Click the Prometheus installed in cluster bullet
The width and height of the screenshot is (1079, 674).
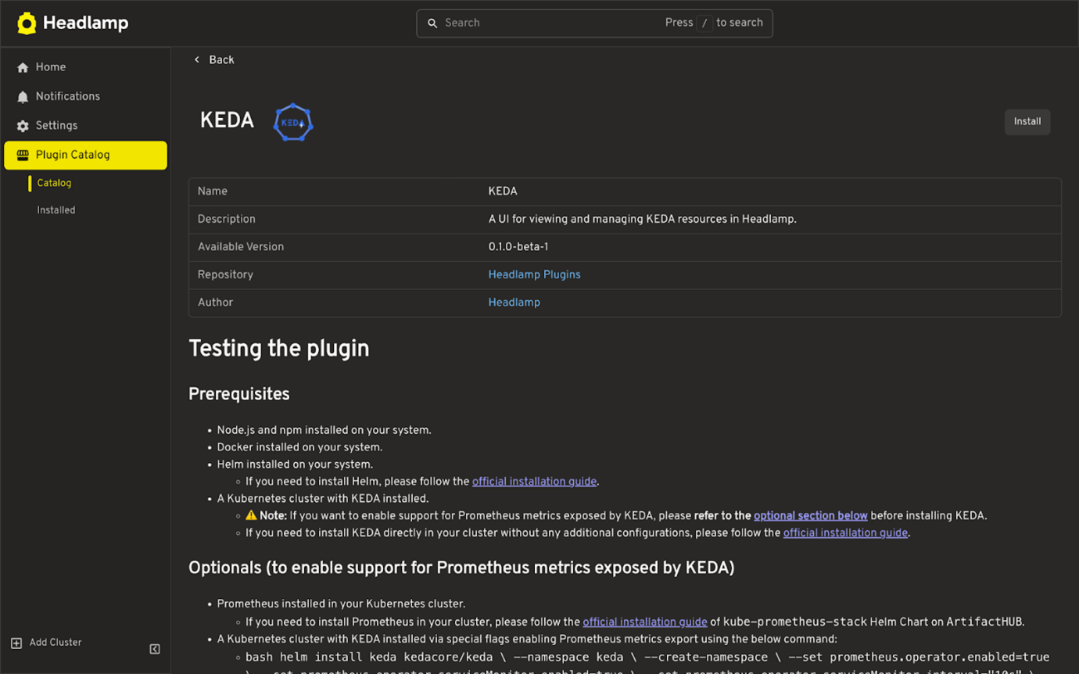coord(341,604)
